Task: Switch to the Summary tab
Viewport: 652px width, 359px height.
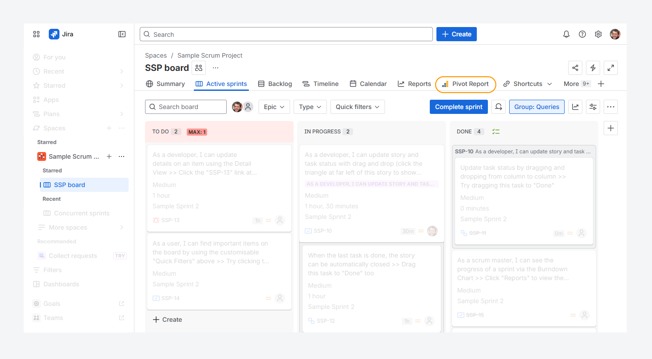Action: (x=165, y=84)
